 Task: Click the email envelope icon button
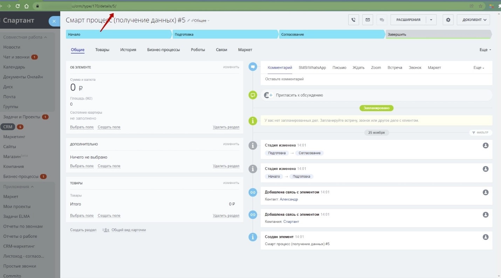pos(368,20)
